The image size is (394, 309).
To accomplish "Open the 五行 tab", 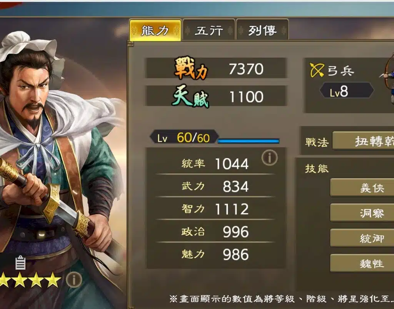I will (209, 30).
